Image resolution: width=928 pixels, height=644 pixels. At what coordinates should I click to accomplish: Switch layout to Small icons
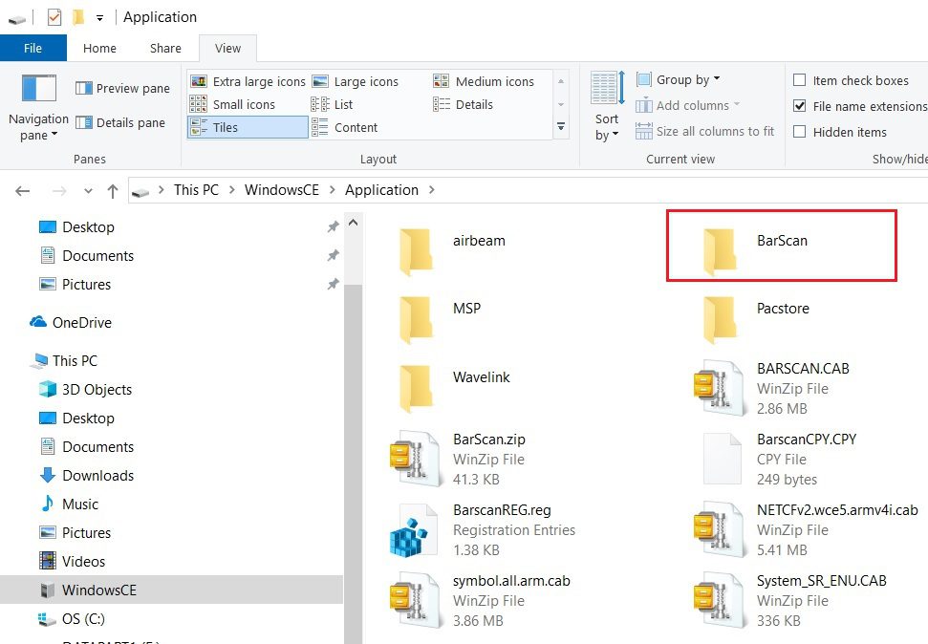click(x=232, y=104)
